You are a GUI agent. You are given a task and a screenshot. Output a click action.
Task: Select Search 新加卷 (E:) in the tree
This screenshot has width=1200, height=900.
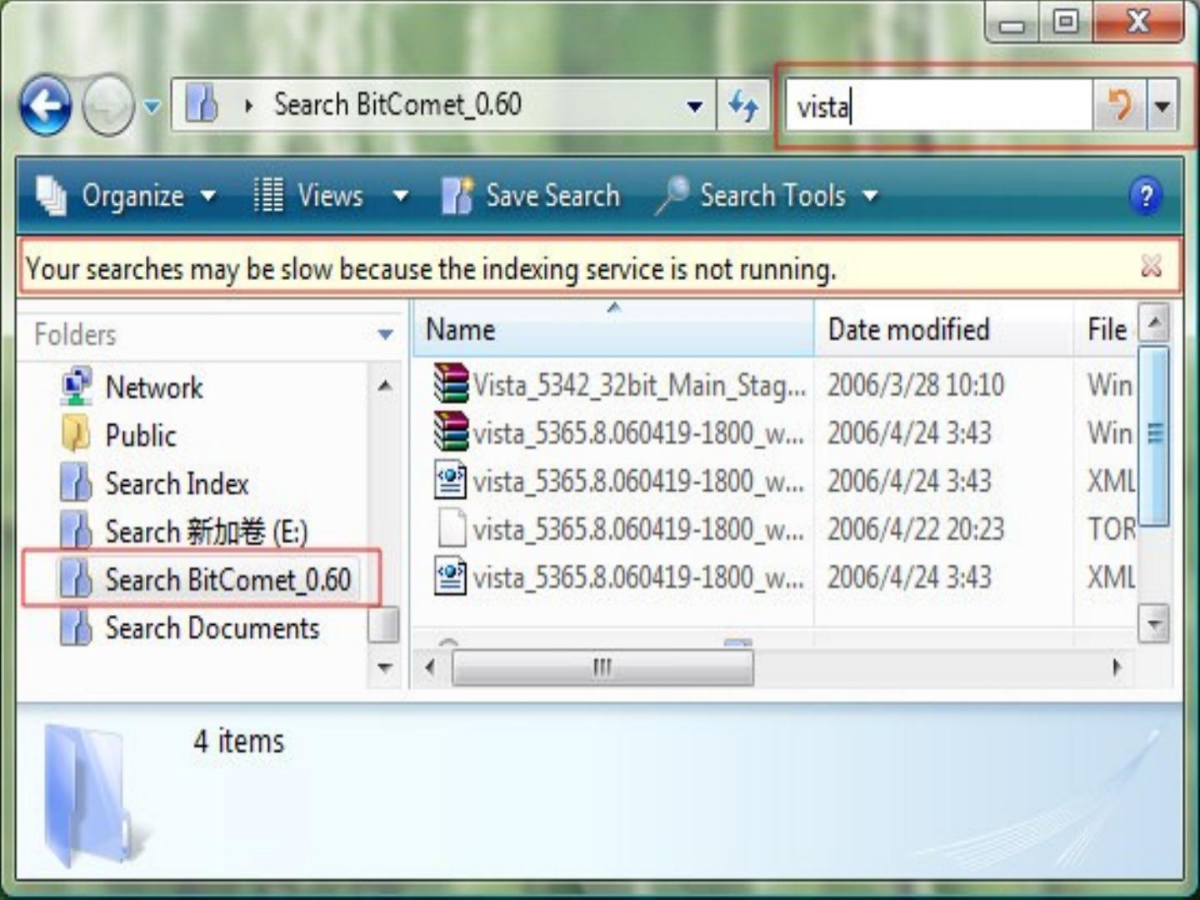click(207, 532)
